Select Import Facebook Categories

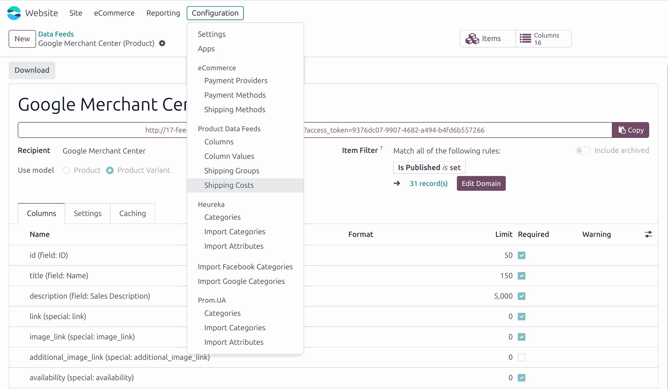coord(245,267)
